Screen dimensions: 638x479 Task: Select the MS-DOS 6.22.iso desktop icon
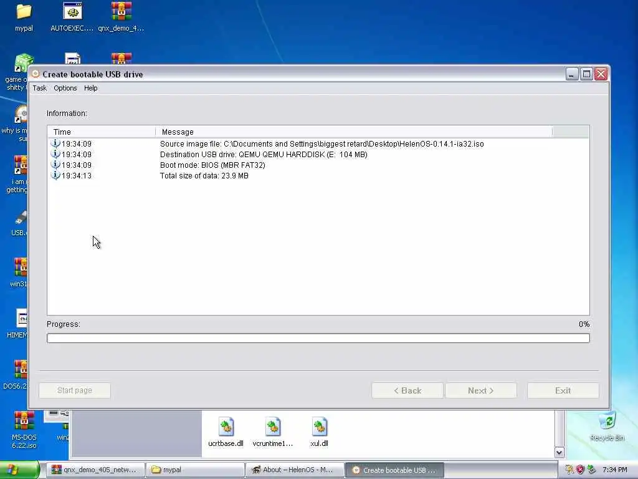[x=24, y=430]
